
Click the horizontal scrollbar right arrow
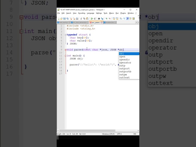[x=138, y=130]
